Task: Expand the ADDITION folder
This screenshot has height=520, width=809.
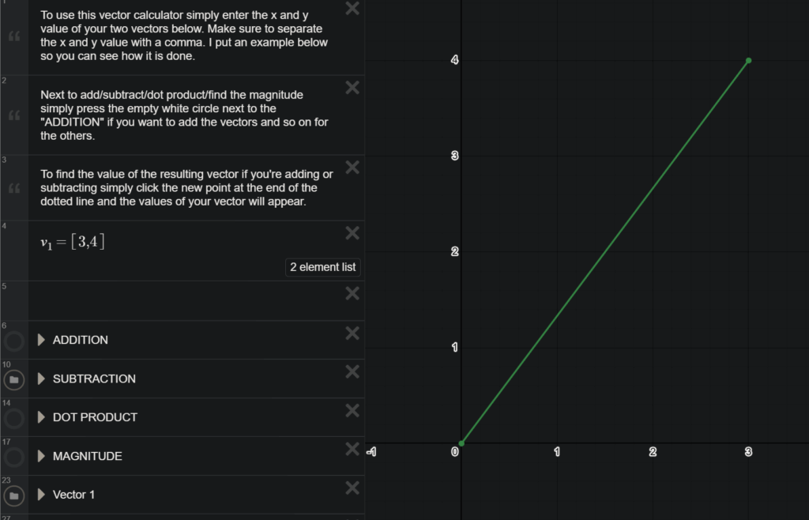Action: pyautogui.click(x=42, y=340)
